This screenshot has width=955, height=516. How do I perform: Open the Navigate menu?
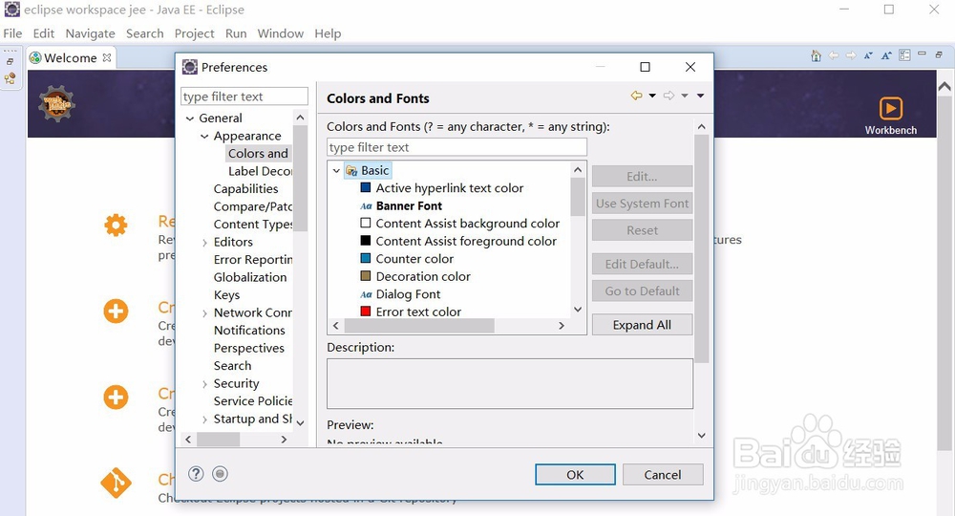pyautogui.click(x=90, y=33)
